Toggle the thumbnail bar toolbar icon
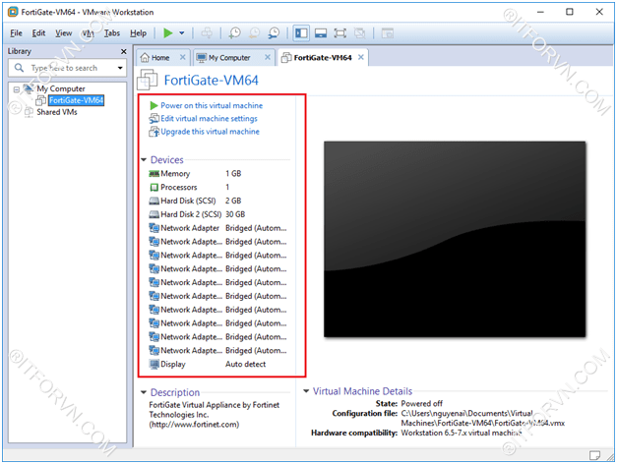Viewport: 617px width, 464px height. point(320,33)
